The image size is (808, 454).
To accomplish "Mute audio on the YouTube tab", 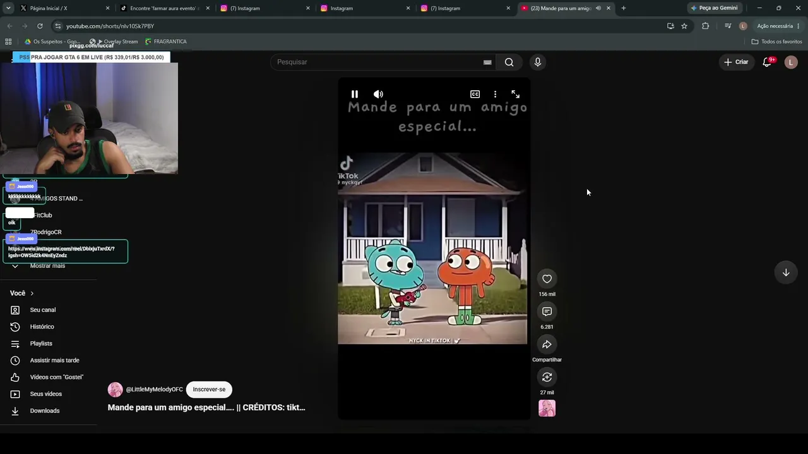I will coord(598,8).
